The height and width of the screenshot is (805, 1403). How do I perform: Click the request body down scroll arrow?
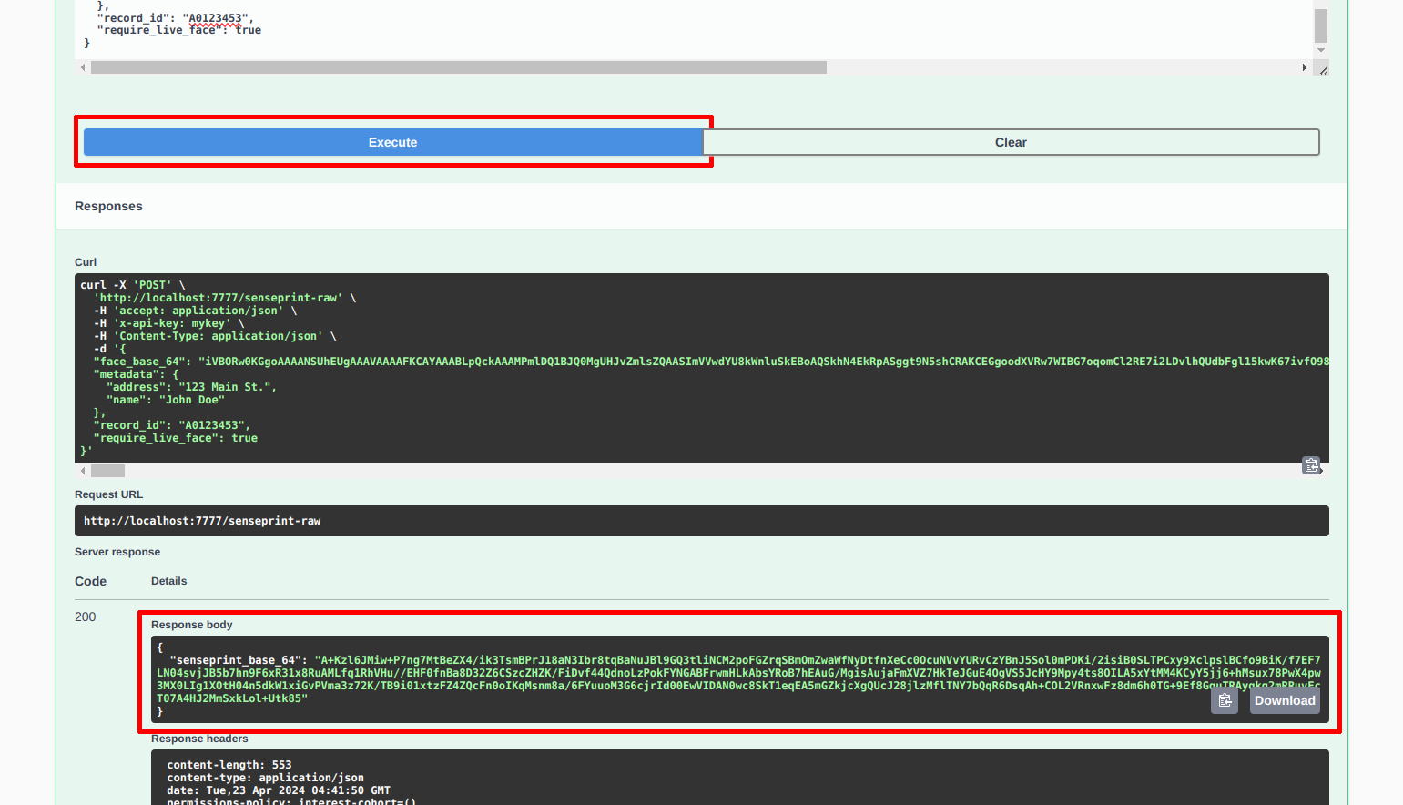(x=1321, y=50)
